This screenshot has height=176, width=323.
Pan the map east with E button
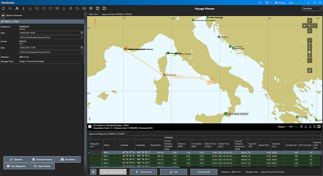[x=315, y=25]
